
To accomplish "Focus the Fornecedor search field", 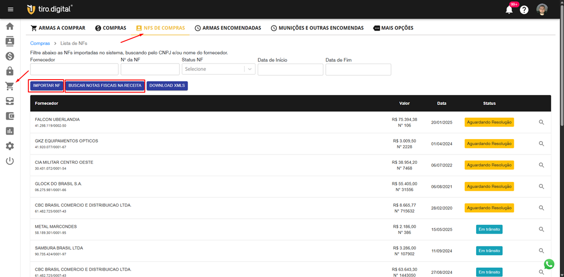I will (74, 69).
